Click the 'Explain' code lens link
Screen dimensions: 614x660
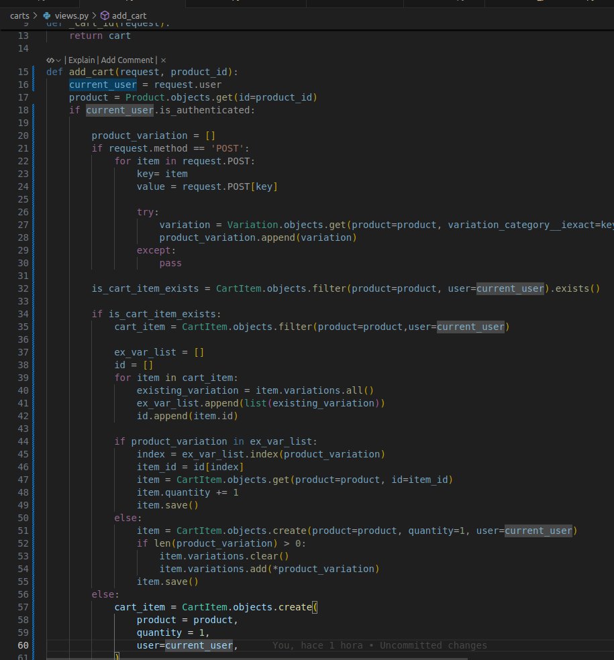pyautogui.click(x=82, y=60)
